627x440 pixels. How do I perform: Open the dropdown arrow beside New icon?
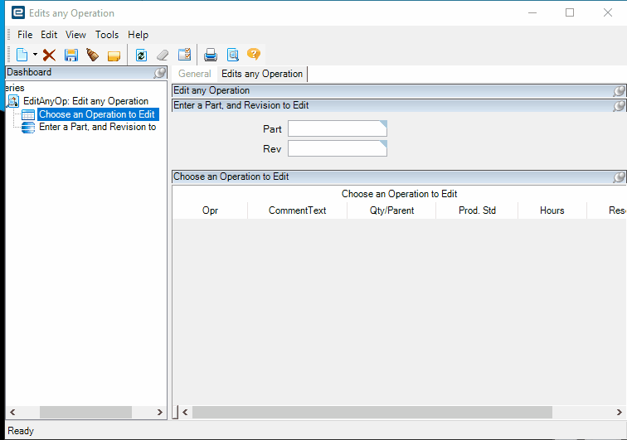click(35, 55)
